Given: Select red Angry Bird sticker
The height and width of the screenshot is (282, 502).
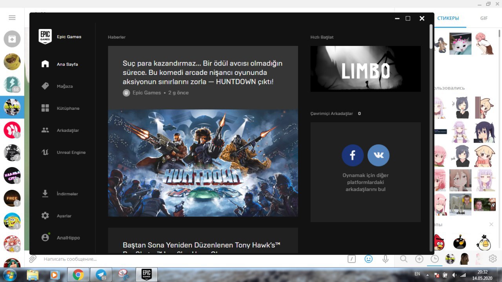Looking at the screenshot, I should coord(438,242).
